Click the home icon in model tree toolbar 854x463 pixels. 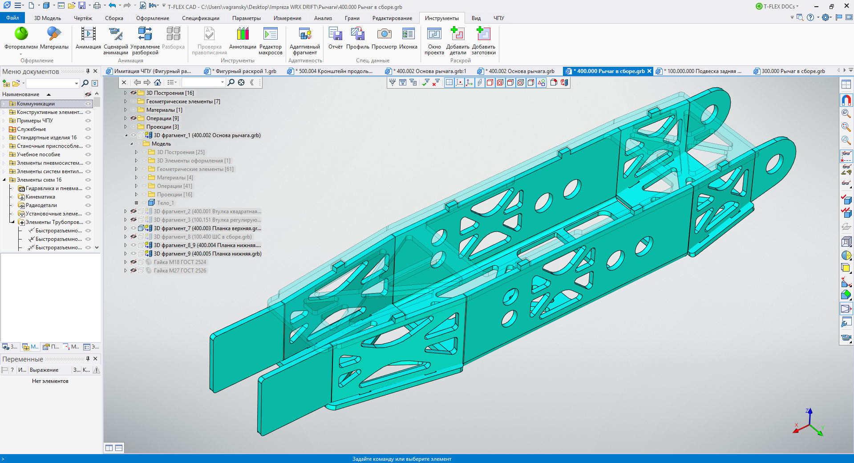[x=158, y=82]
